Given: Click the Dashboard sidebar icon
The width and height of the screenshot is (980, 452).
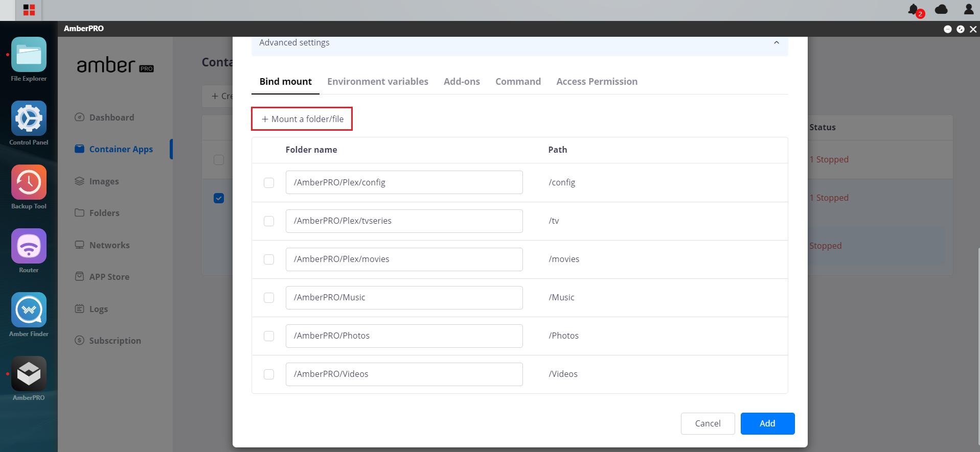Looking at the screenshot, I should click(x=79, y=117).
